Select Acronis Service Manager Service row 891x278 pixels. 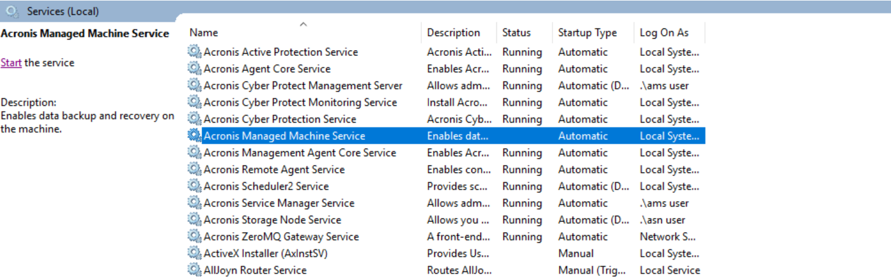pyautogui.click(x=279, y=203)
